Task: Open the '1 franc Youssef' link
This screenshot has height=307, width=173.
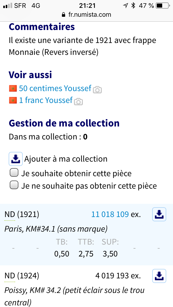Action: click(46, 100)
